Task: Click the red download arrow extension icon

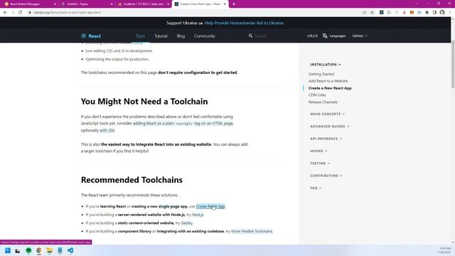Action: (x=405, y=13)
